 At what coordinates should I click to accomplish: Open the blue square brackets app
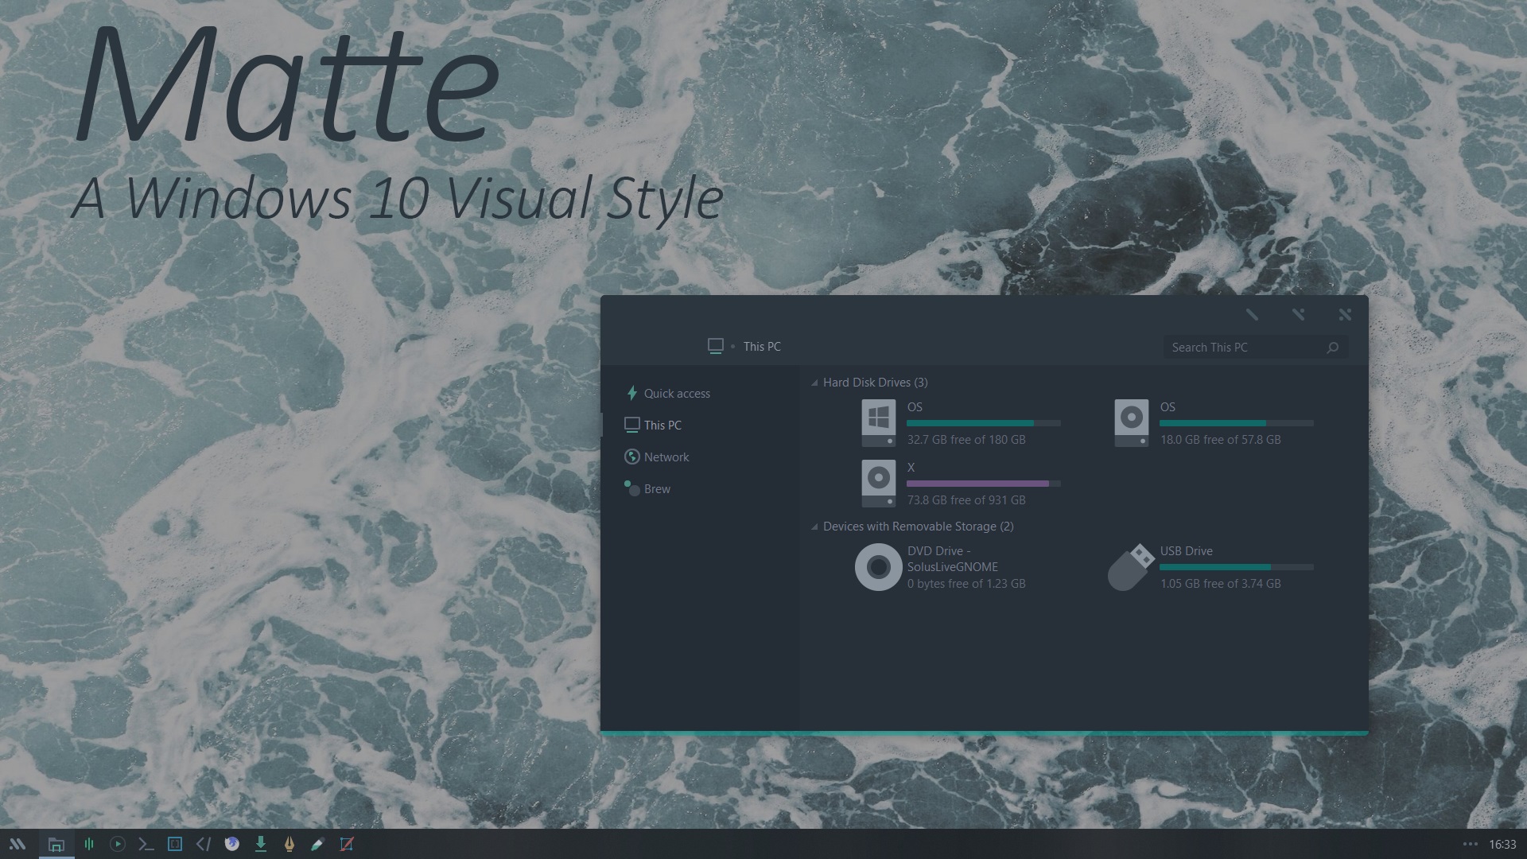[x=175, y=844]
